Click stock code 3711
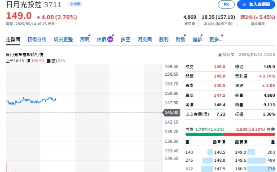Screen dimensions: 277x172 click(x=53, y=5)
